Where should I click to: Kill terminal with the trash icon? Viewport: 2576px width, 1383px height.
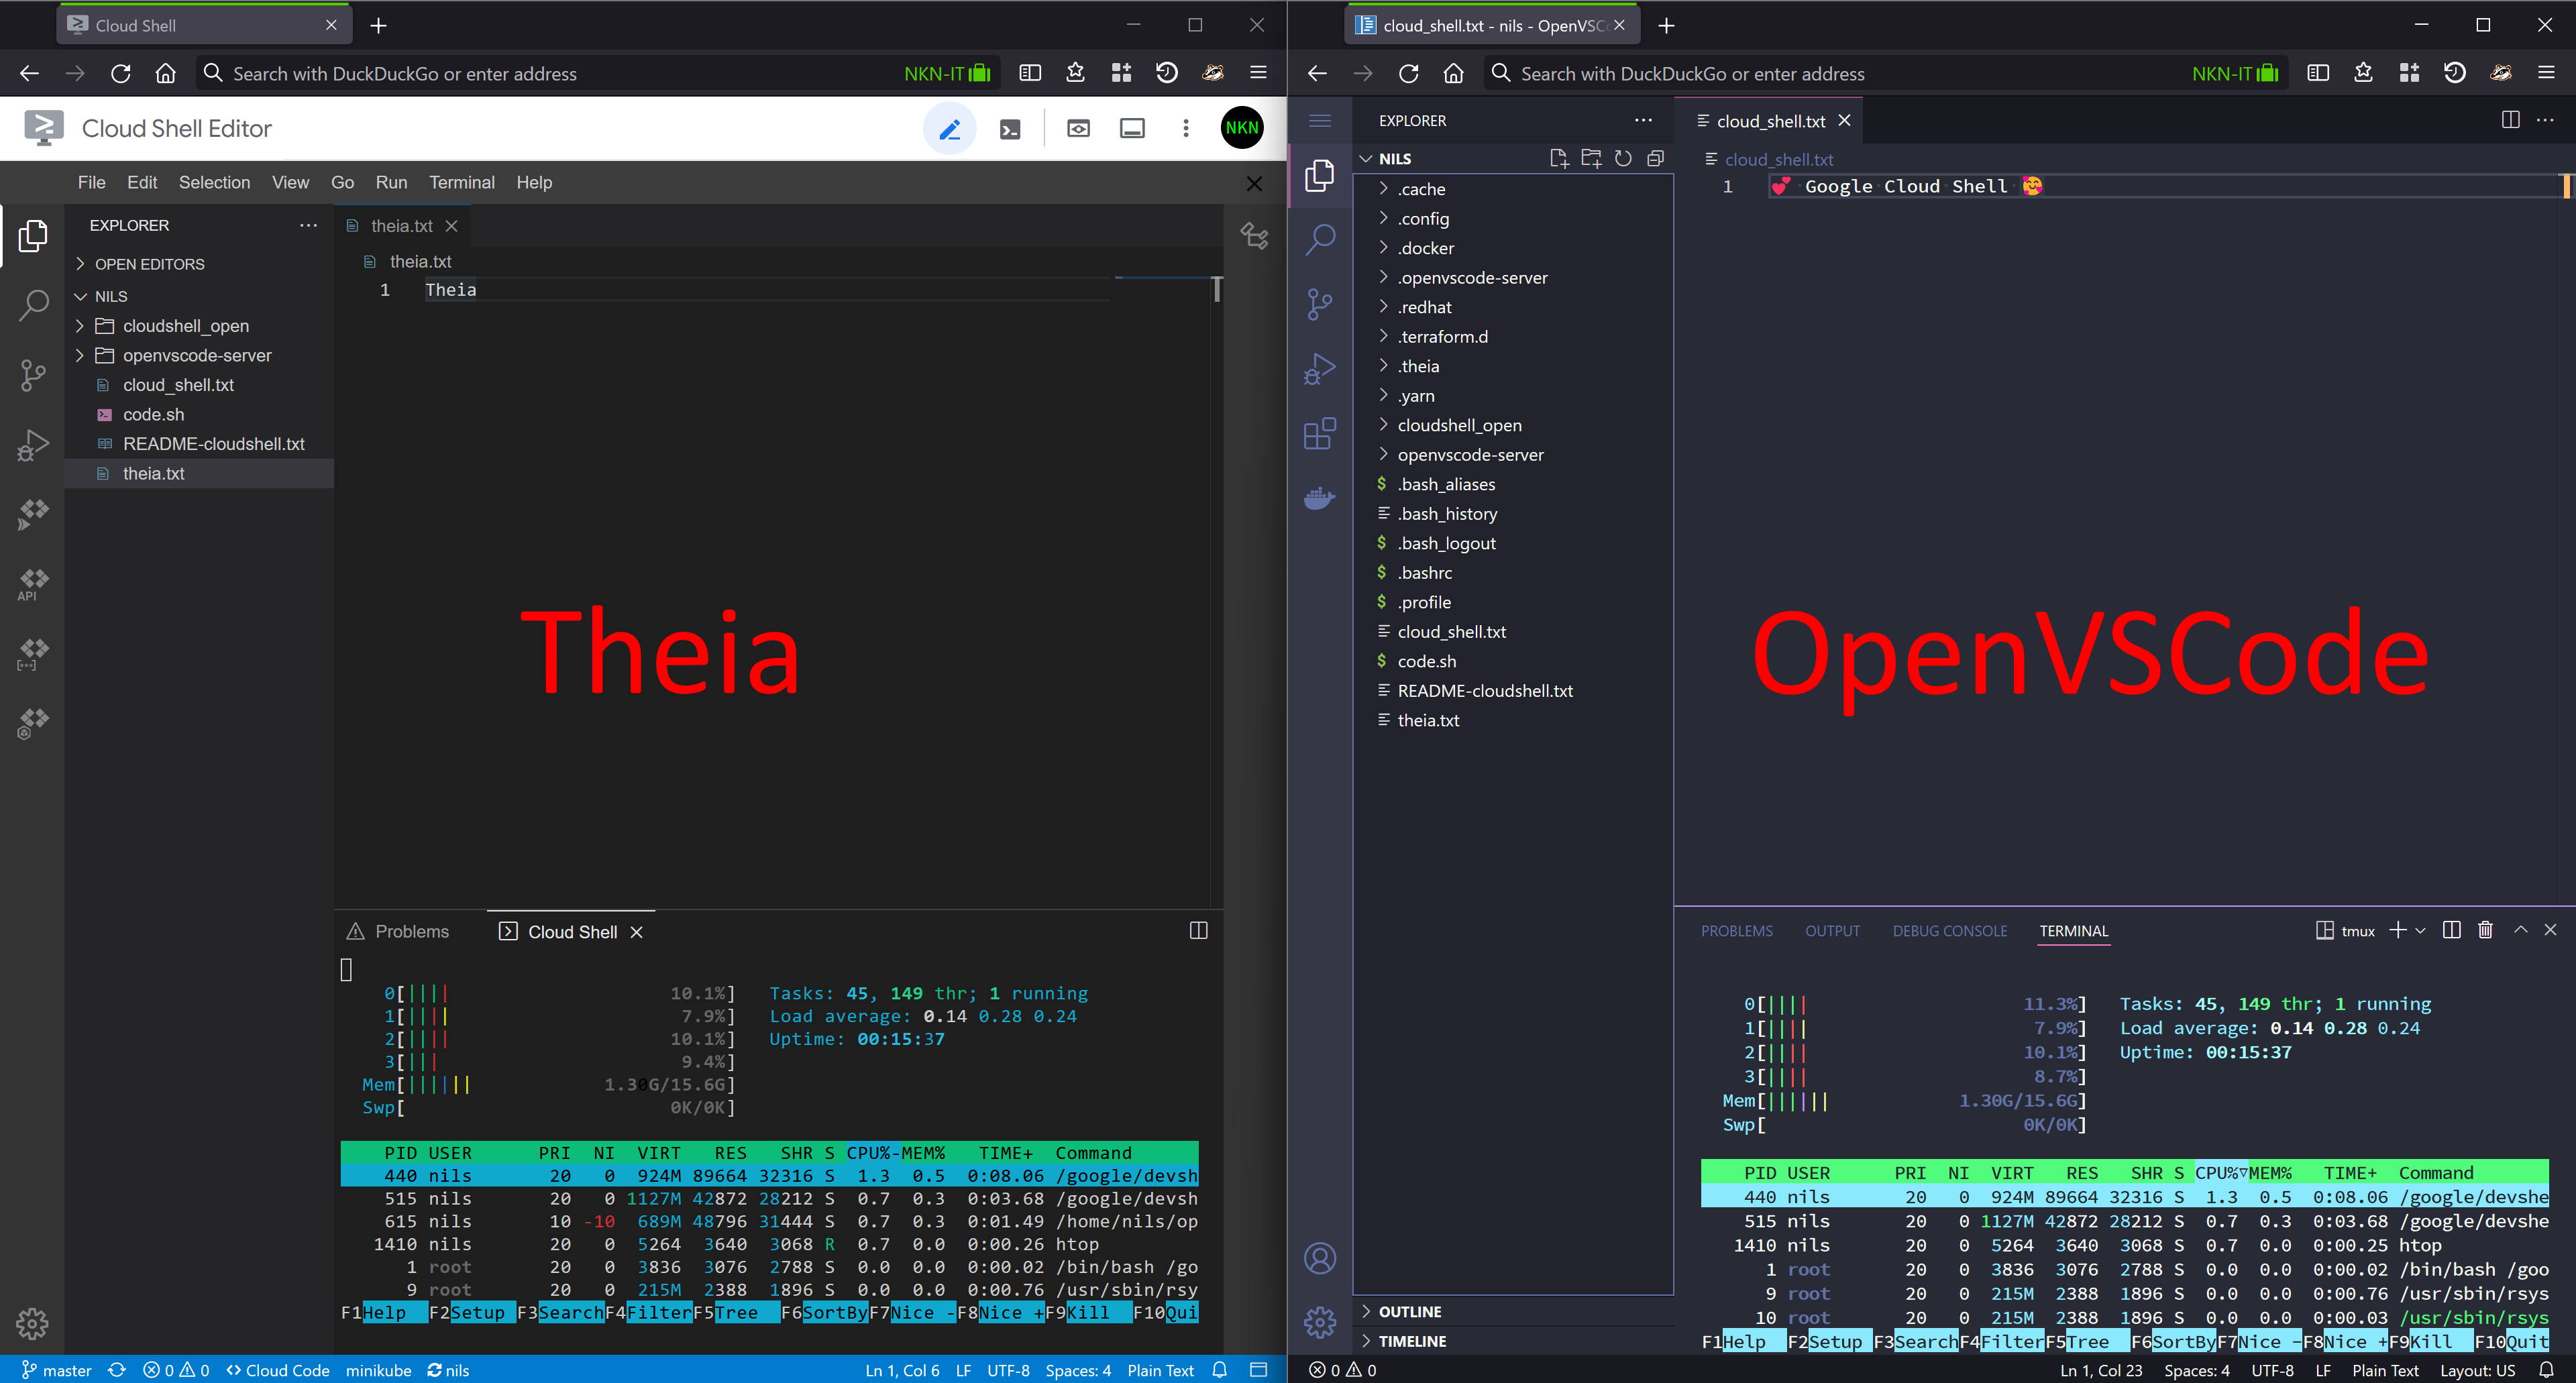[2485, 930]
